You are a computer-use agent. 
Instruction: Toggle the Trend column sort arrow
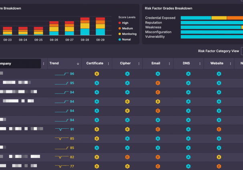[x=78, y=64]
